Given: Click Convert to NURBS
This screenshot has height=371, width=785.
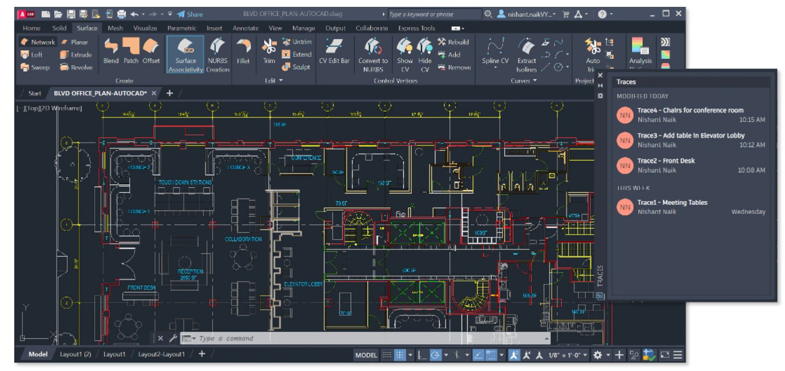Looking at the screenshot, I should coord(373,54).
